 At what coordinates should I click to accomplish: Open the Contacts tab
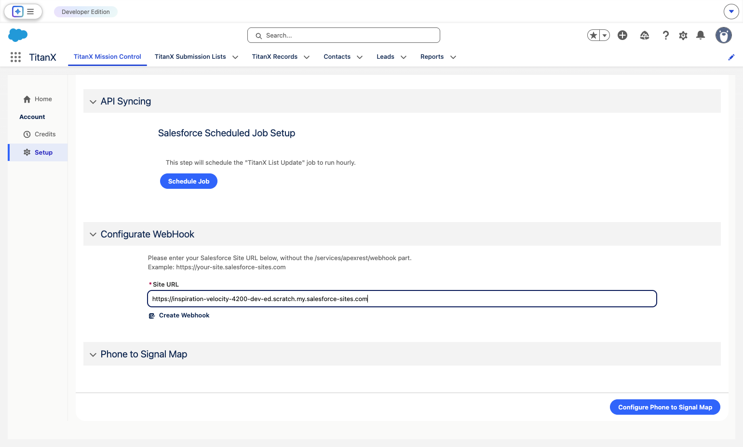coord(337,57)
